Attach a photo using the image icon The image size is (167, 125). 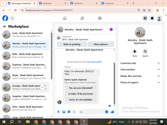(x=64, y=112)
